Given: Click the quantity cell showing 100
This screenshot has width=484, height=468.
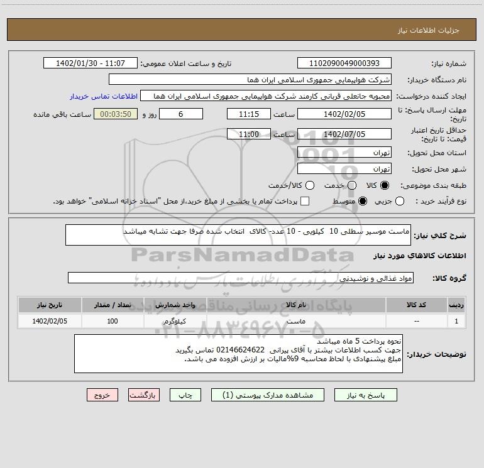Looking at the screenshot, I should point(113,321).
